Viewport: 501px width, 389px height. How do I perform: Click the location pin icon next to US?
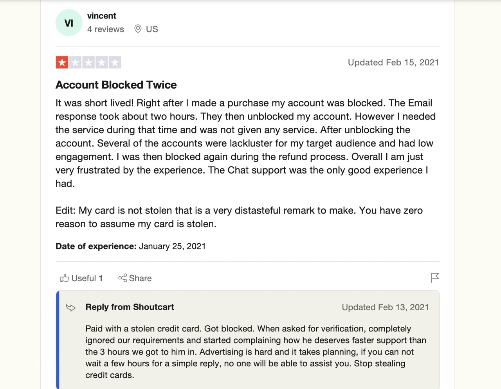(x=138, y=29)
